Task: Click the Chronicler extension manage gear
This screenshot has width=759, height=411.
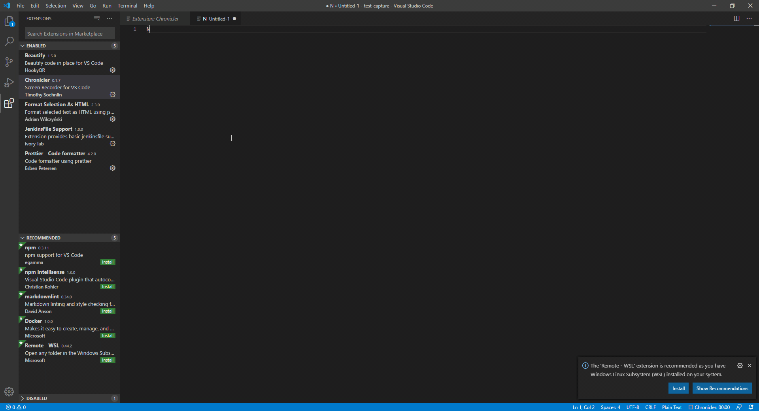Action: tap(113, 94)
